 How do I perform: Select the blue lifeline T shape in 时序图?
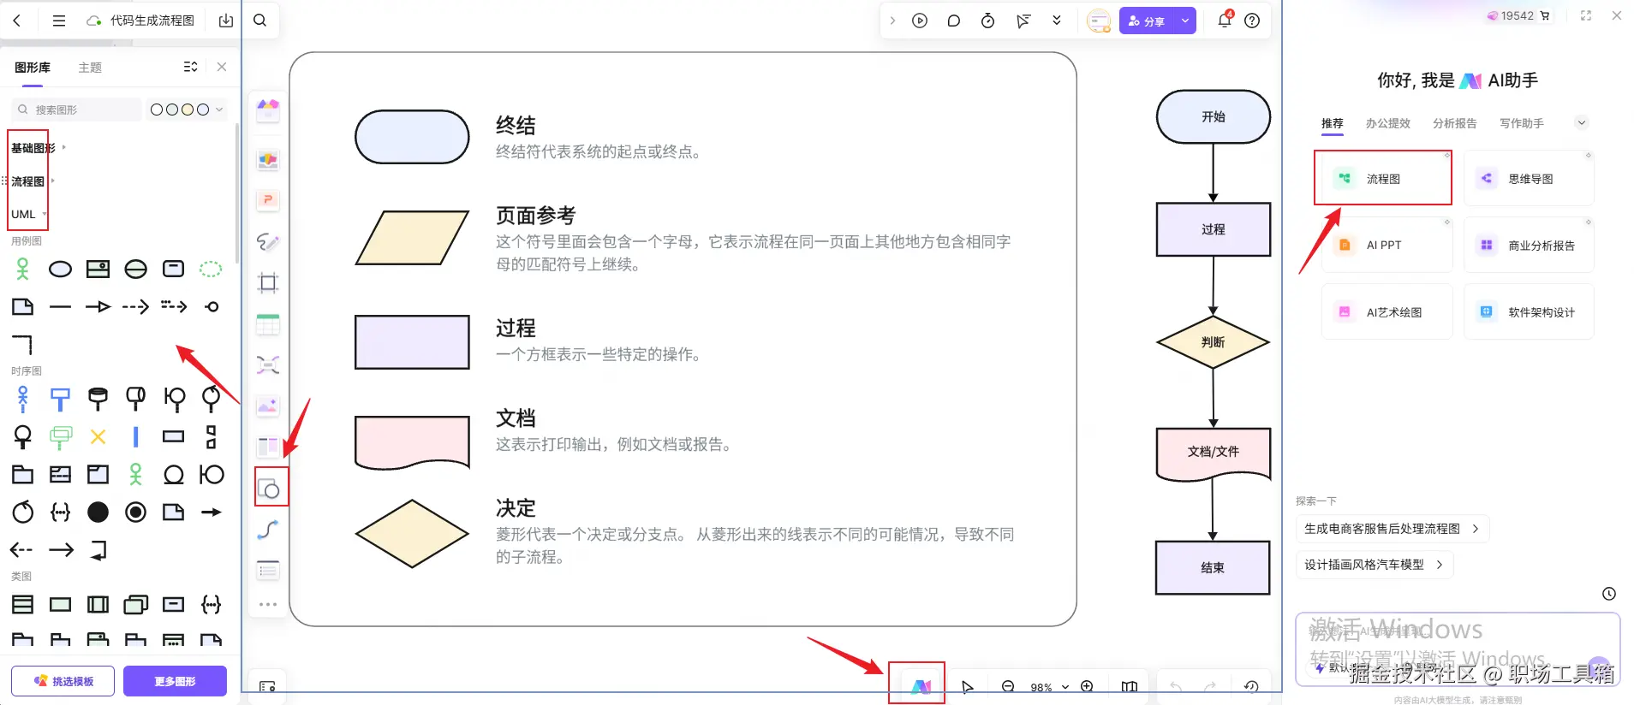(60, 399)
